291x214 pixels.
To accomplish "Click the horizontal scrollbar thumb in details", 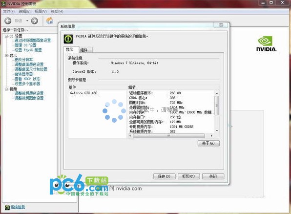I will [x=169, y=136].
